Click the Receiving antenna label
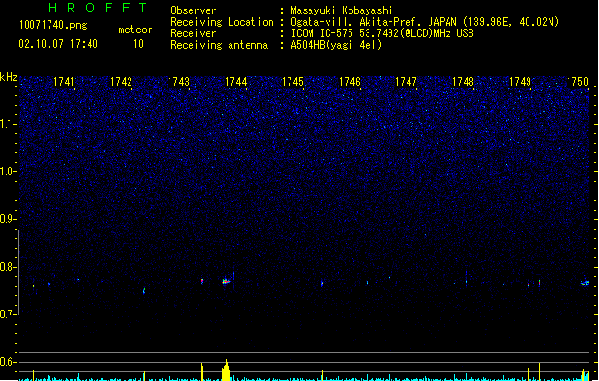 click(219, 45)
